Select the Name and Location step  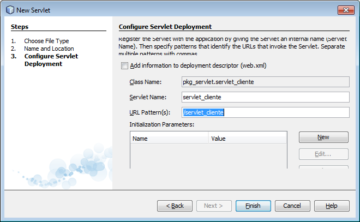[x=48, y=49]
